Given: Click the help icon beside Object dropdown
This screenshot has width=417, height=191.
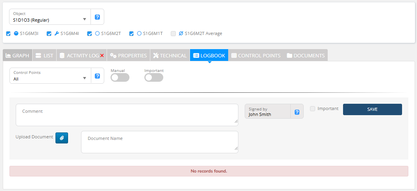Looking at the screenshot, I should tap(97, 17).
